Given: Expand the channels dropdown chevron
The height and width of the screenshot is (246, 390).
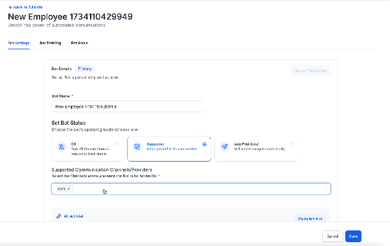Looking at the screenshot, I should [x=326, y=189].
